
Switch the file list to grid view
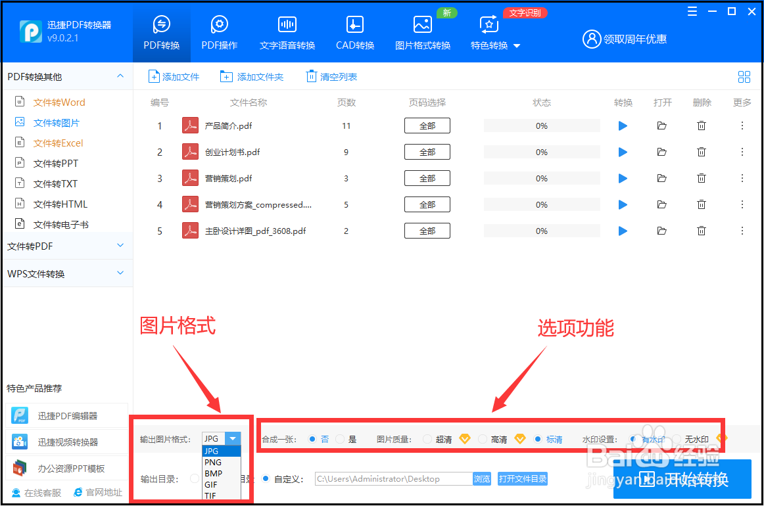tap(744, 77)
